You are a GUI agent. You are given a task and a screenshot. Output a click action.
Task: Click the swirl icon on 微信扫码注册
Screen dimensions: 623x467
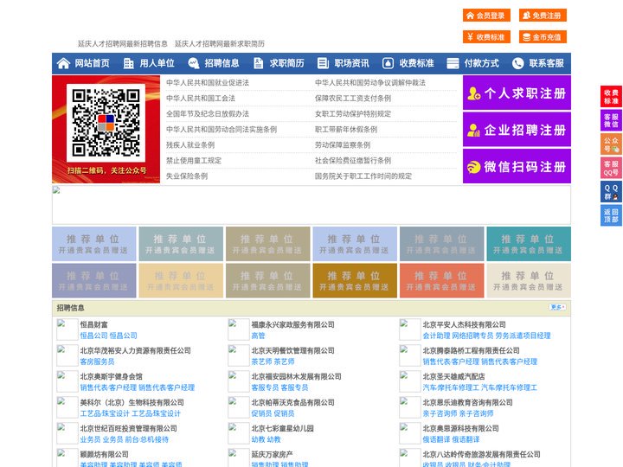click(473, 167)
